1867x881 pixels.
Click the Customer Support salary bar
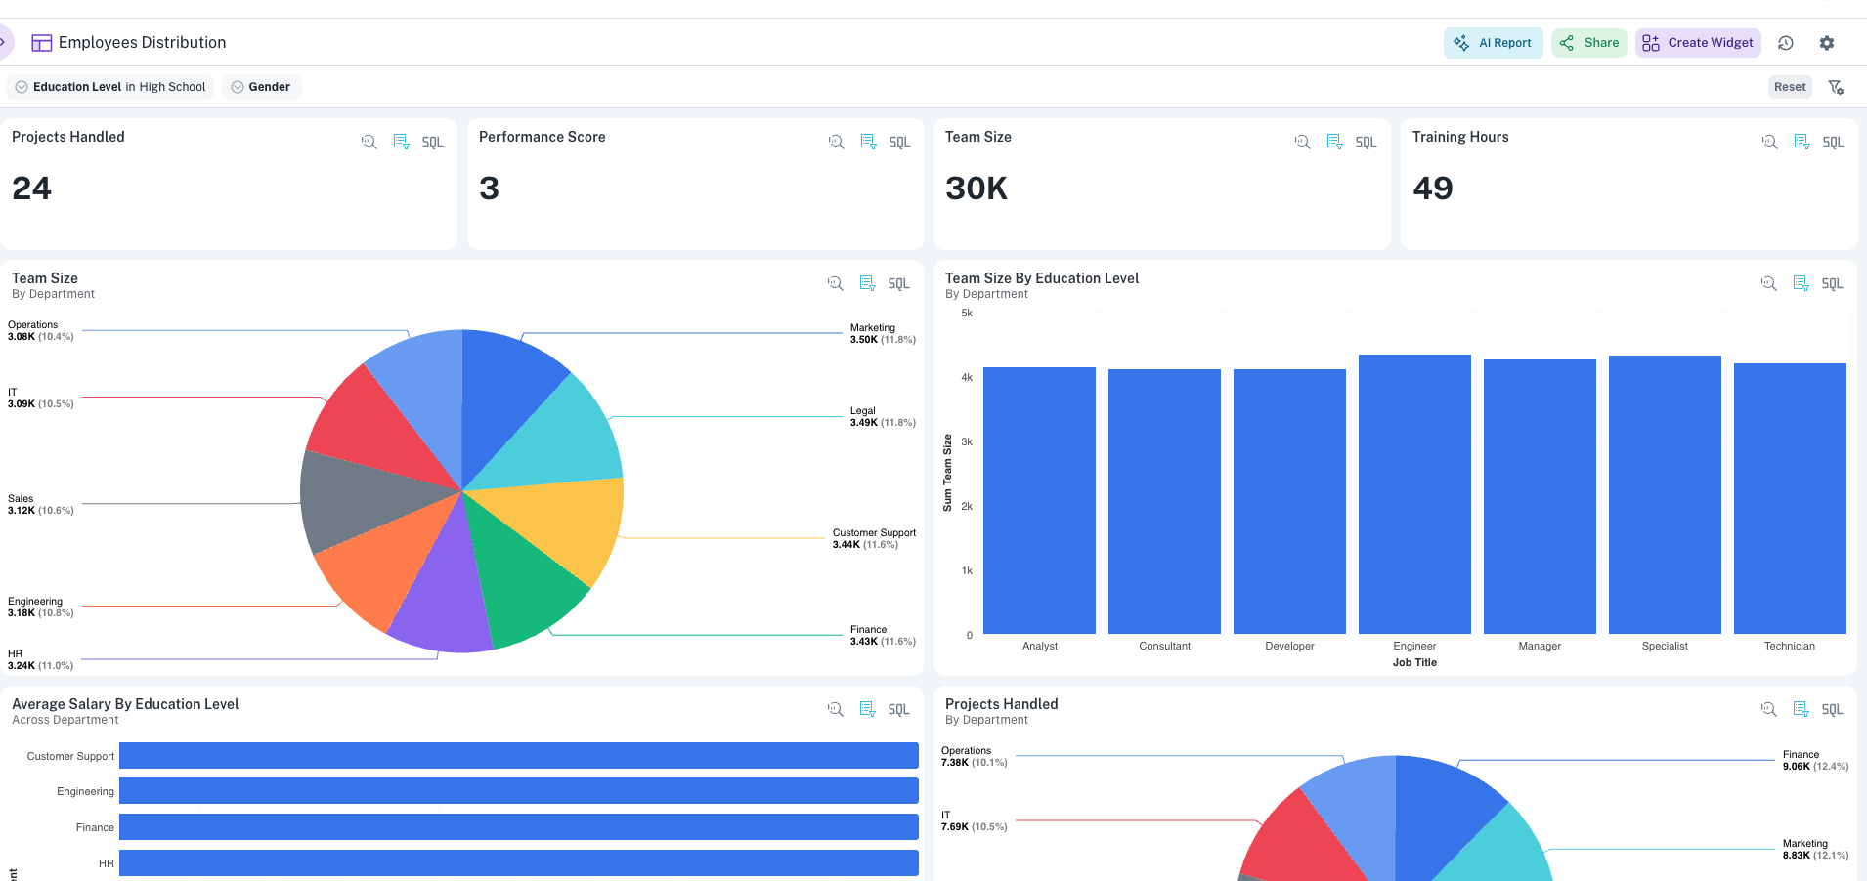[x=519, y=756]
